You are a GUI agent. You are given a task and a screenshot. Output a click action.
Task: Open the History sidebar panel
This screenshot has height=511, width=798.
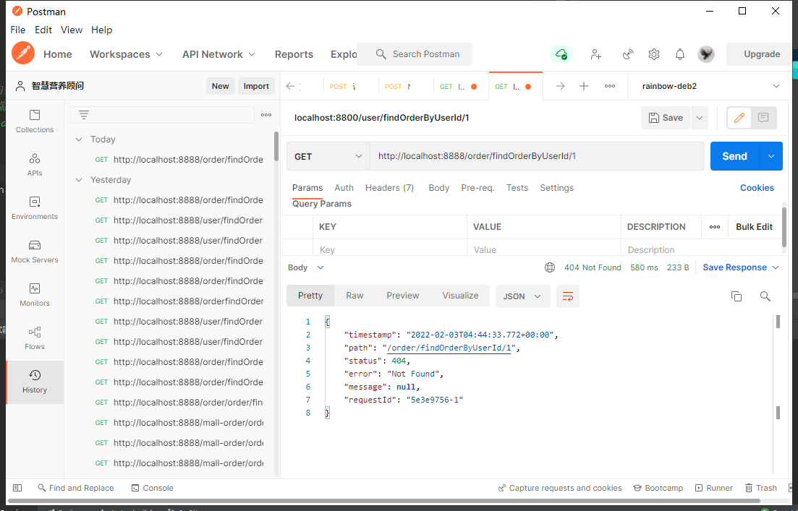coord(35,382)
